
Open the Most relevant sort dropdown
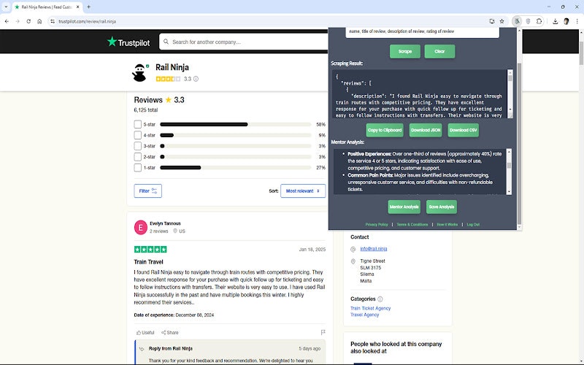pos(303,191)
